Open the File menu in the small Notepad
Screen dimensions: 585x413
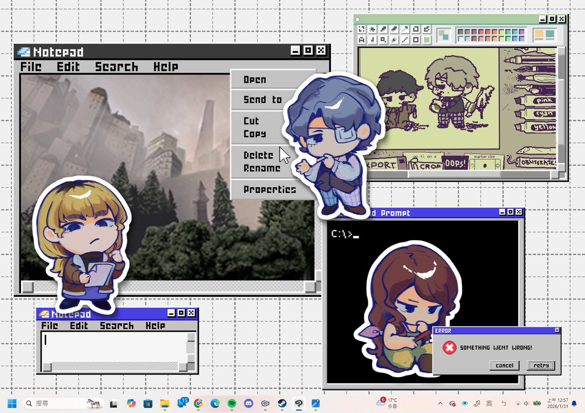click(50, 325)
